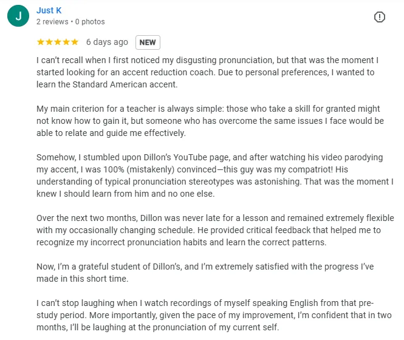This screenshot has height=340, width=404.
Task: Click the '6 days ago' timestamp
Action: pos(107,42)
